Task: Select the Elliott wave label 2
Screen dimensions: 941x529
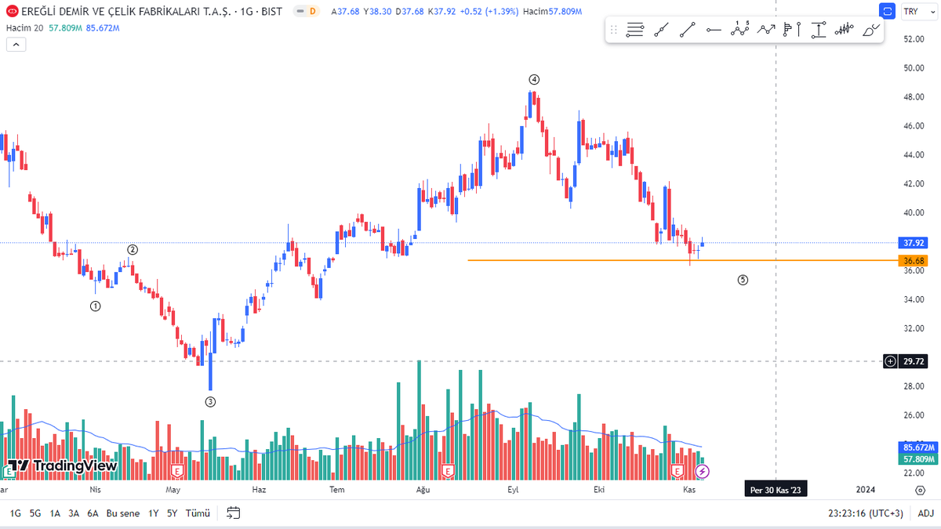Action: 133,250
